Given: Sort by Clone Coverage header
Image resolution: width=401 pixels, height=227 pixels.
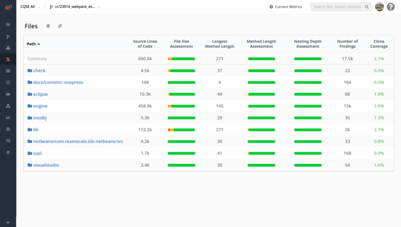Looking at the screenshot, I should pos(379,44).
